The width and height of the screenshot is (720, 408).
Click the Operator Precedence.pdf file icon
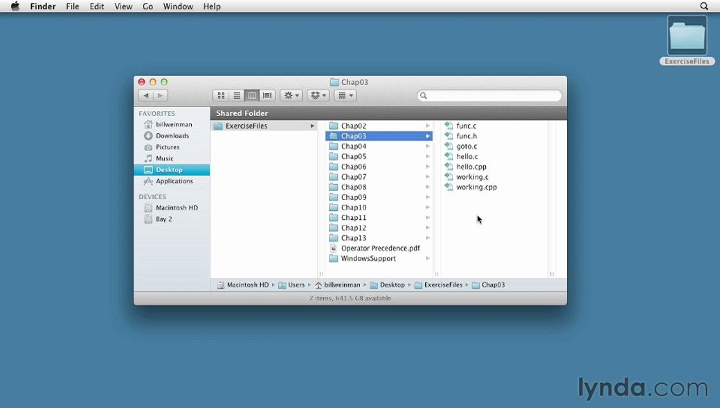(x=333, y=248)
